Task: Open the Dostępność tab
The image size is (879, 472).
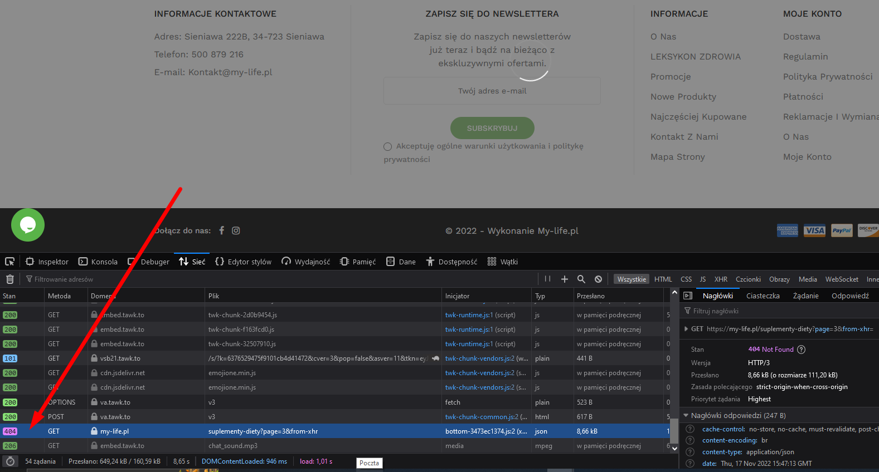Action: [x=451, y=262]
